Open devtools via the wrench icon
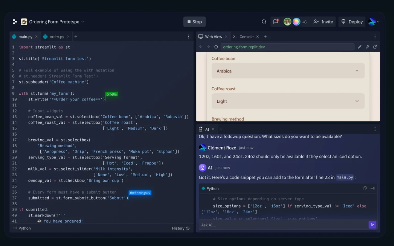The height and width of the screenshot is (246, 394). (367, 47)
